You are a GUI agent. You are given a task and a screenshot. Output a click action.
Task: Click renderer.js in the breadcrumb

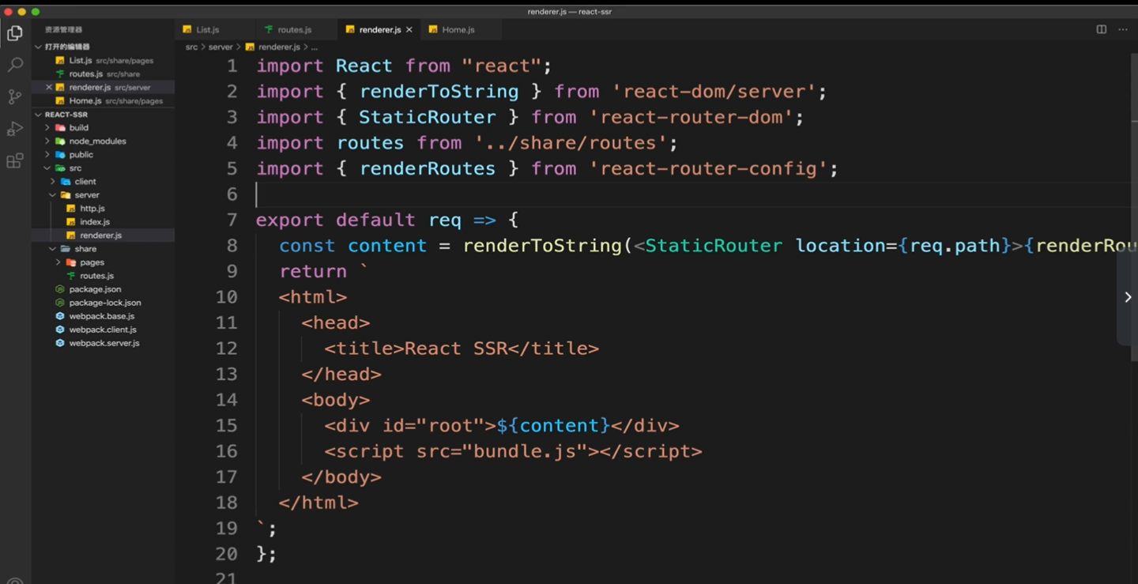pos(280,47)
